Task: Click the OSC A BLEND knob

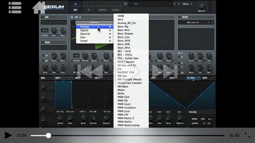Action: pos(94,56)
